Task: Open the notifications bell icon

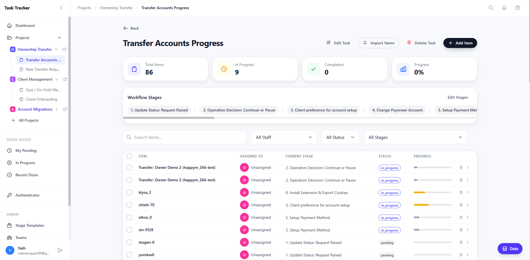Action: click(504, 8)
